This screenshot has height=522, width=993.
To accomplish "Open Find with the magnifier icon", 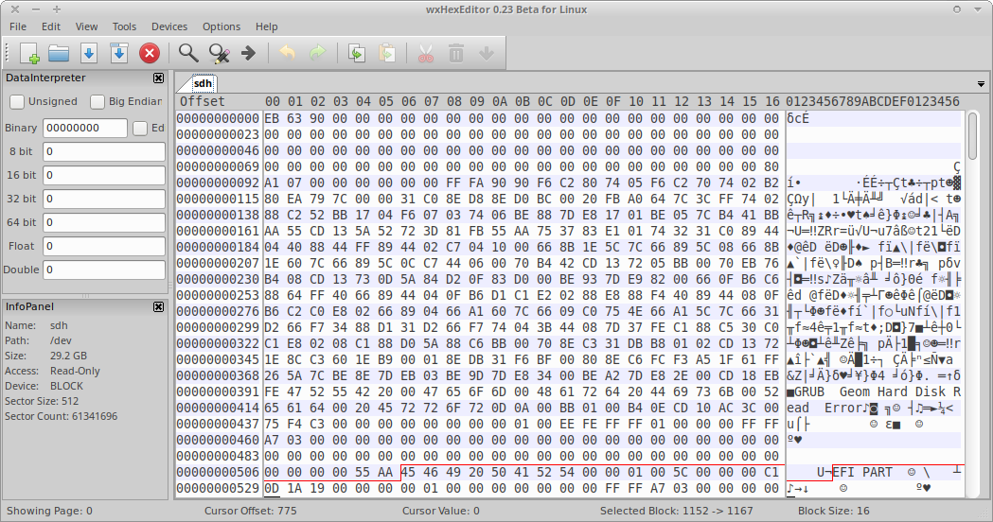I will click(x=188, y=54).
